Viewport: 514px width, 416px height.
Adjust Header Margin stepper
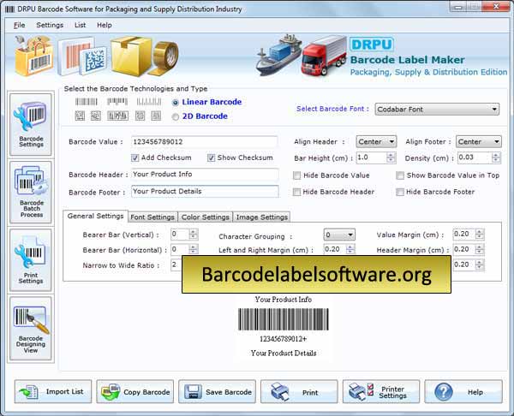(479, 250)
